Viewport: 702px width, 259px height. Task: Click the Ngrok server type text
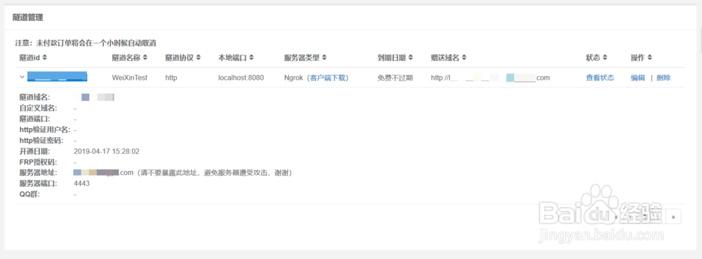[293, 78]
